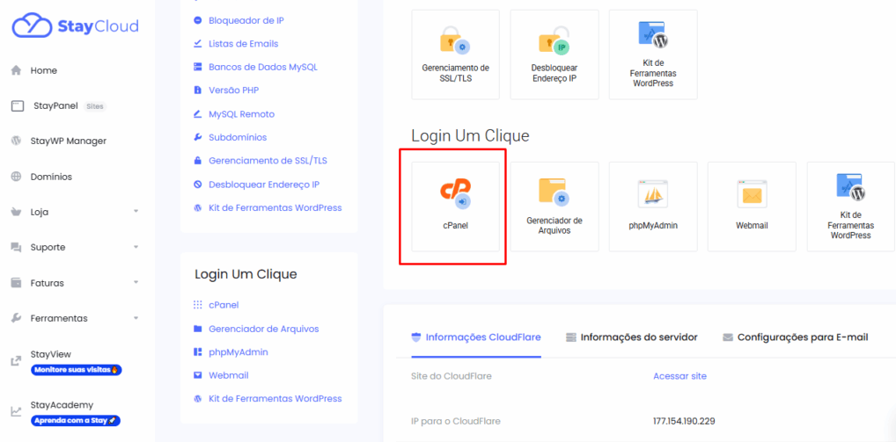Image resolution: width=896 pixels, height=442 pixels.
Task: Open the Webmail envelope icon tile
Action: [x=752, y=206]
